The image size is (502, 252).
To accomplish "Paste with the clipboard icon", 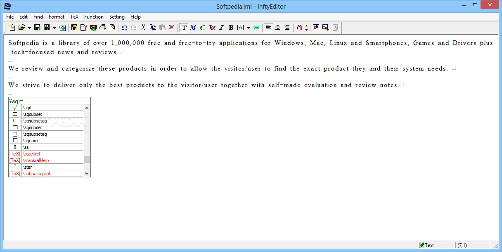I will click(x=162, y=28).
